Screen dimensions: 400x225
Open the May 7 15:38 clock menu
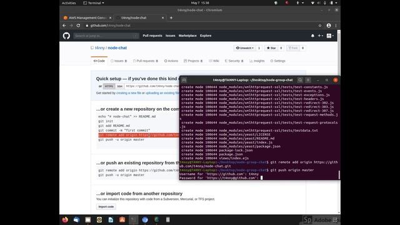click(200, 3)
